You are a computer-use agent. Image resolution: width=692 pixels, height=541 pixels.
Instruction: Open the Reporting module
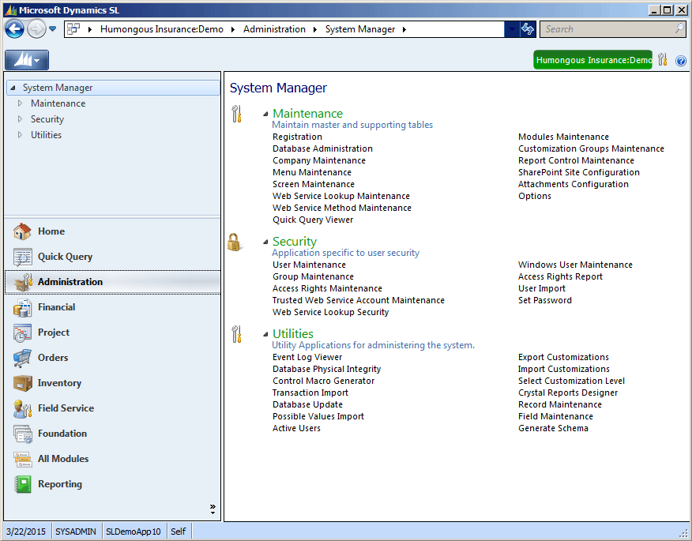(x=112, y=484)
